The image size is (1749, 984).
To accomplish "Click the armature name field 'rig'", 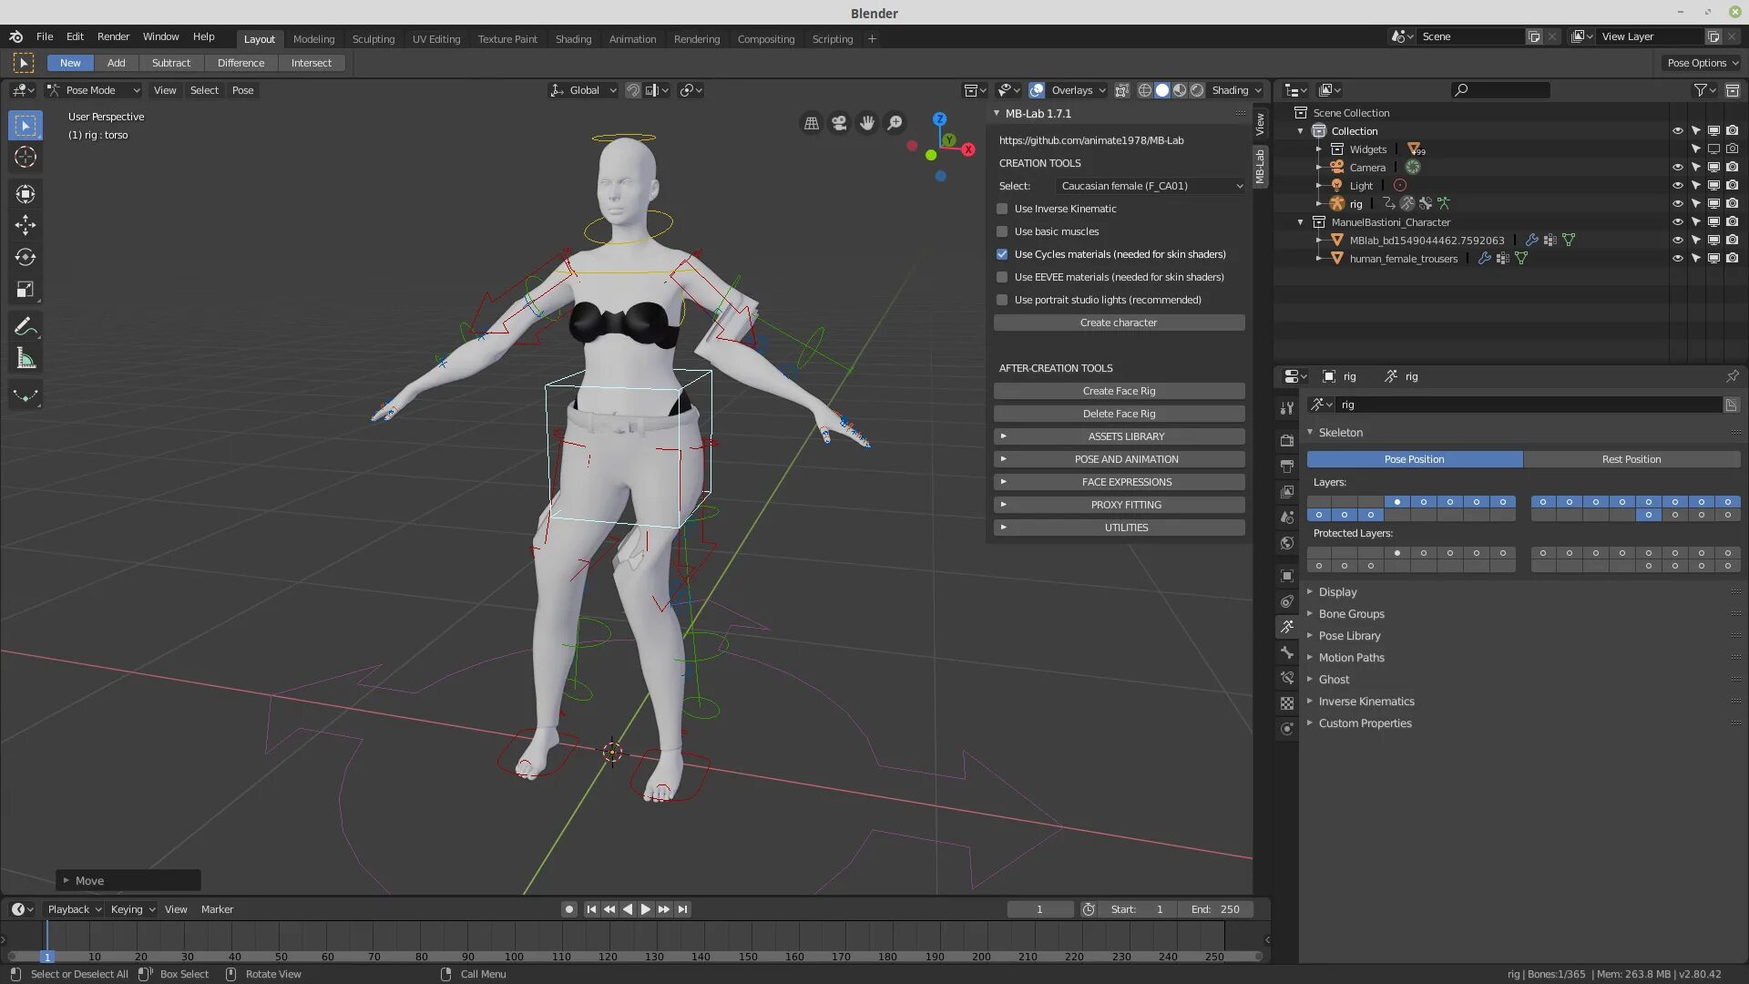I will [x=1529, y=405].
